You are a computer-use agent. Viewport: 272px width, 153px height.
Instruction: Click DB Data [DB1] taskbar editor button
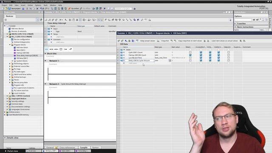click(x=50, y=151)
